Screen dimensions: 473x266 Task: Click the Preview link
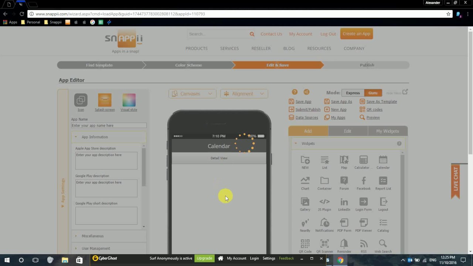373,117
